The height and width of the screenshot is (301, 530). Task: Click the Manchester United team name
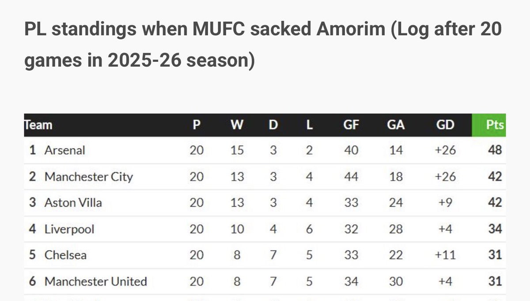click(x=96, y=281)
